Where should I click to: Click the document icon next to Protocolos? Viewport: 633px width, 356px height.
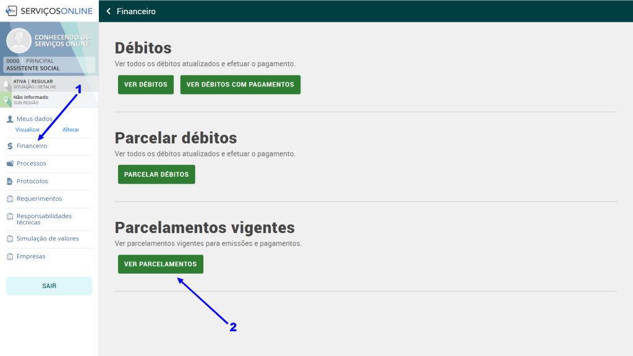(10, 182)
